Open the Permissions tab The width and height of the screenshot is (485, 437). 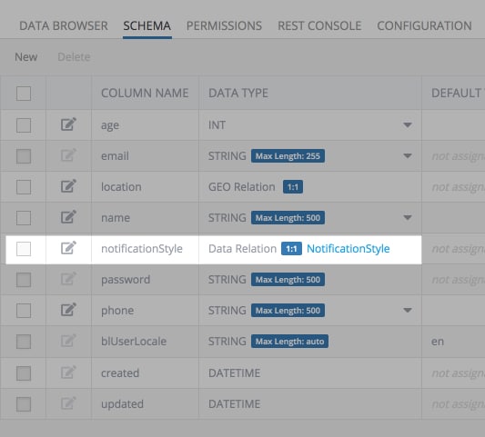(224, 25)
